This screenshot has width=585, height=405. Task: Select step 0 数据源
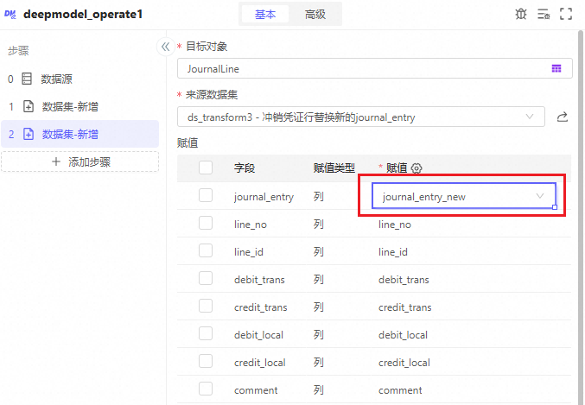[57, 79]
